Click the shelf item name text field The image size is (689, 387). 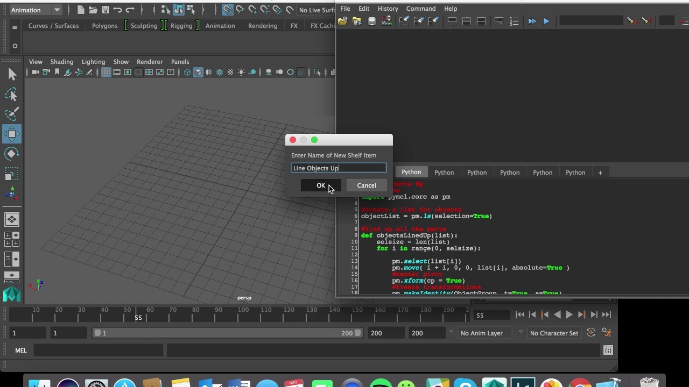point(339,168)
